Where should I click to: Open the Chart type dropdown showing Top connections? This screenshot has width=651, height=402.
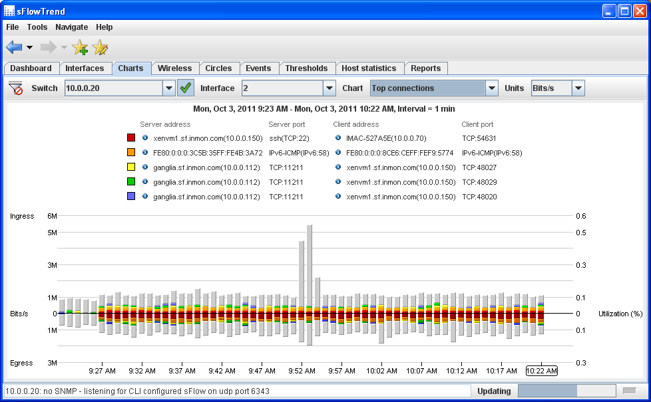click(x=491, y=88)
